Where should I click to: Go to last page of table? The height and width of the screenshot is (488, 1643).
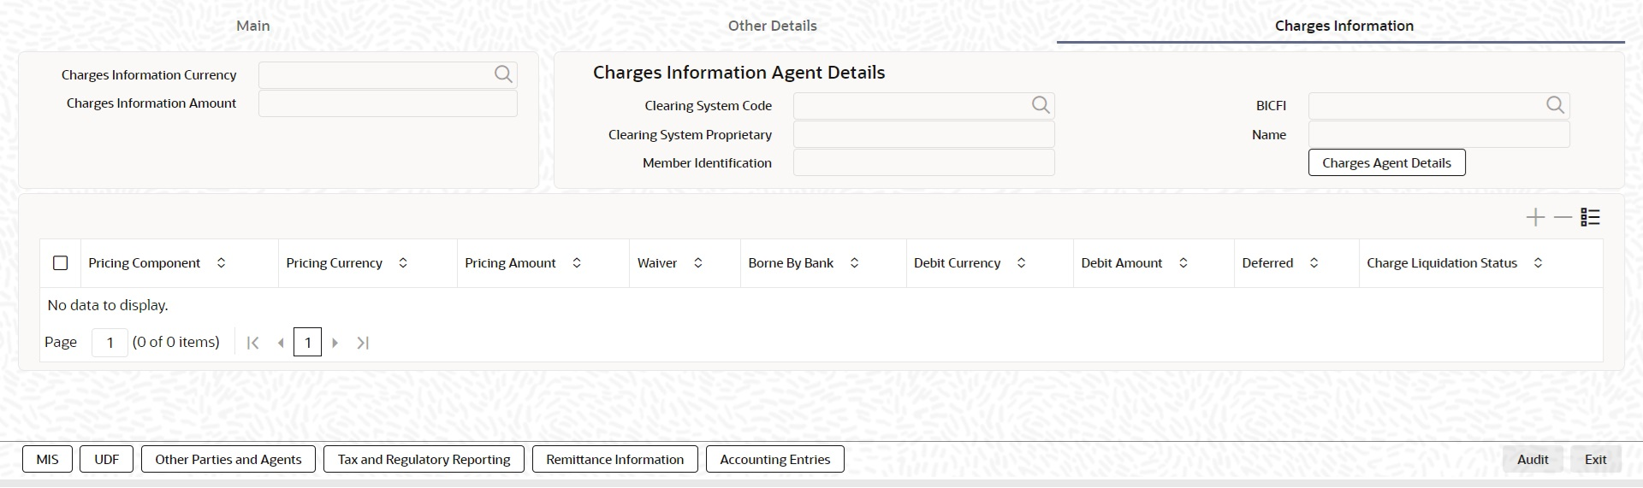[363, 343]
